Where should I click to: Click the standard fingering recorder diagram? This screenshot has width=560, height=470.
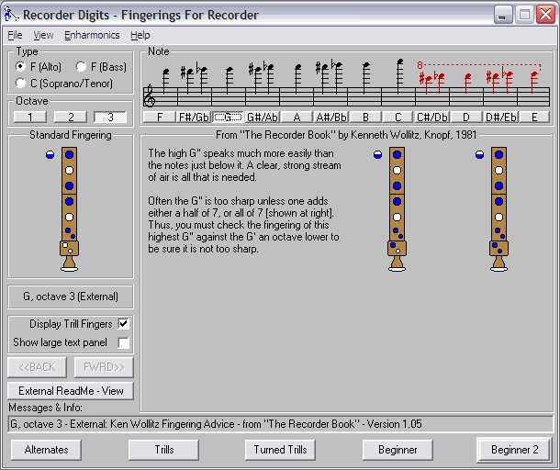(69, 210)
